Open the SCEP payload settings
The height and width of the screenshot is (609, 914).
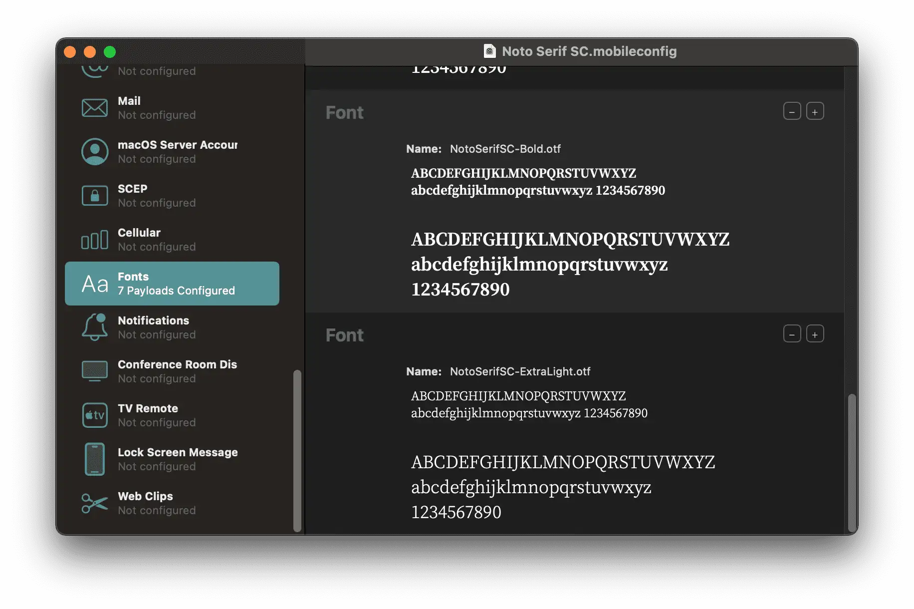click(172, 196)
